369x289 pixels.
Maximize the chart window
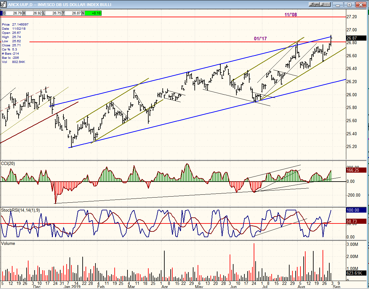click(x=350, y=4)
